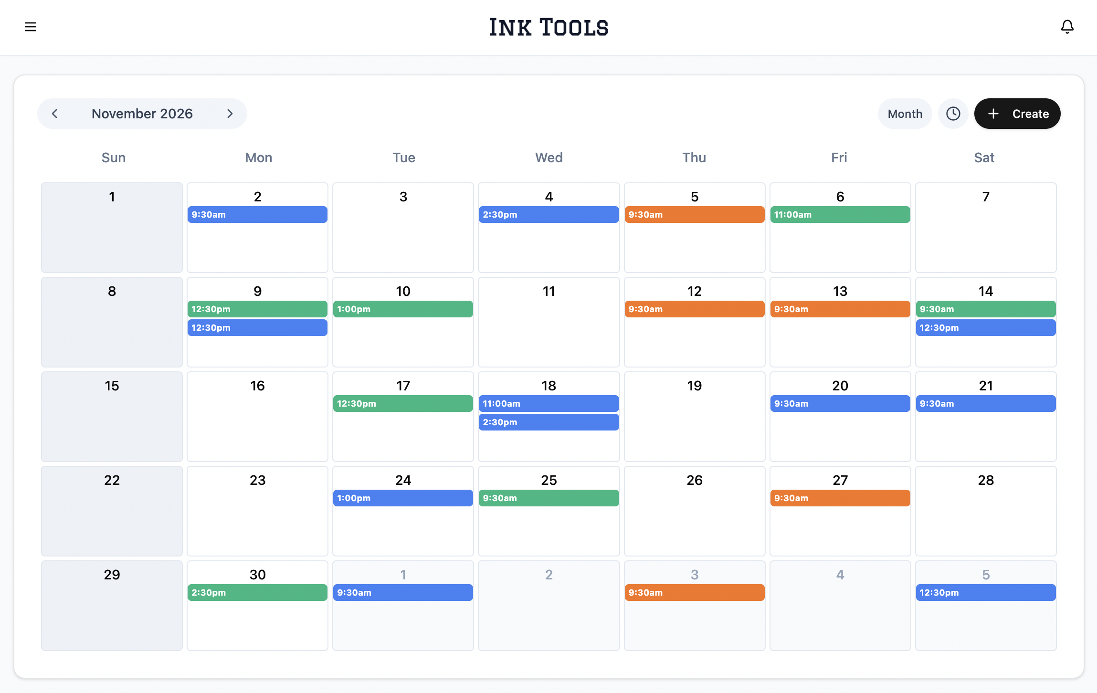This screenshot has height=693, width=1097.
Task: Open the green 9:30am event on November 14
Action: tap(986, 309)
